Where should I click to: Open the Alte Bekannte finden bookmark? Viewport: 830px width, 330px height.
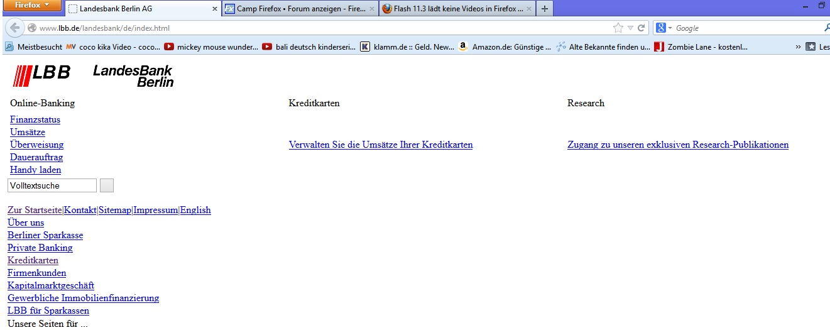[603, 47]
